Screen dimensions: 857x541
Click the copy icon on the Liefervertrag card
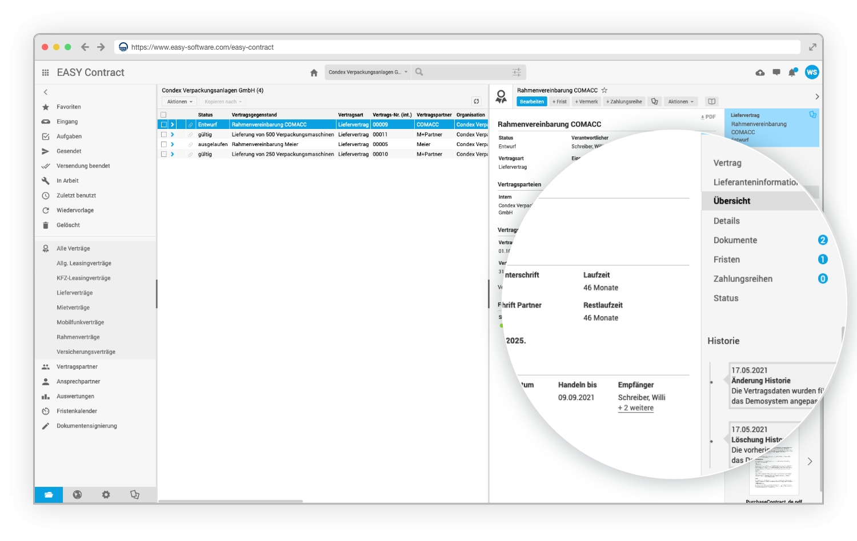812,115
